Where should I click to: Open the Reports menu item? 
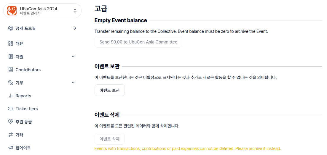pyautogui.click(x=23, y=96)
